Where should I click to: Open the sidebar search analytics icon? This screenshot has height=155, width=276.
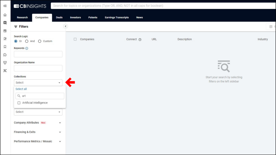(x=5, y=23)
